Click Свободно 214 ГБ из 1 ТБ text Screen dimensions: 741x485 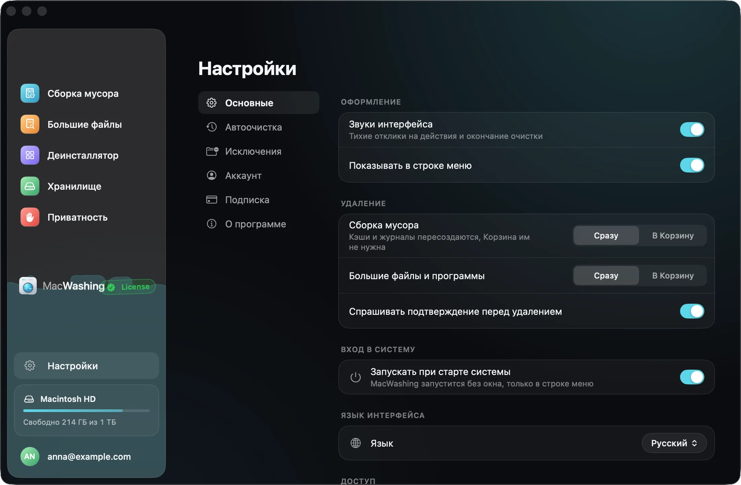[70, 422]
